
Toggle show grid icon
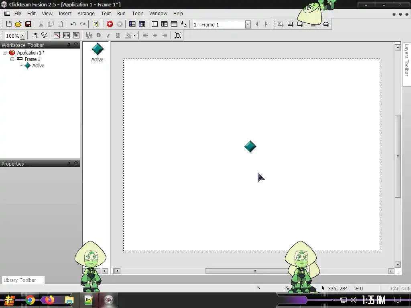coord(67,35)
